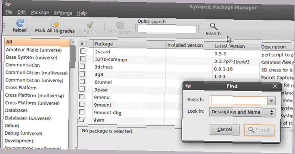Select Cross Platform (multiverse) category

35,95
